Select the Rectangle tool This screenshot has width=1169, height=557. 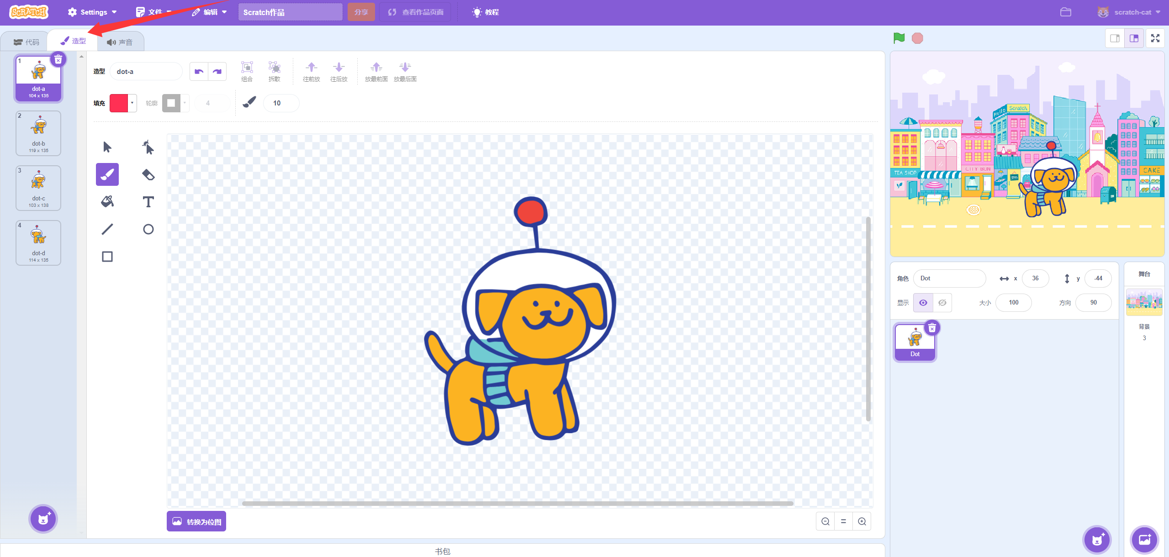107,256
